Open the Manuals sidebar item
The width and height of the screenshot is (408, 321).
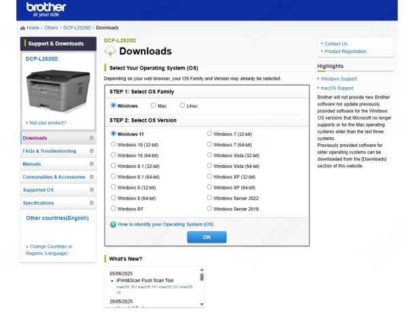pyautogui.click(x=58, y=164)
